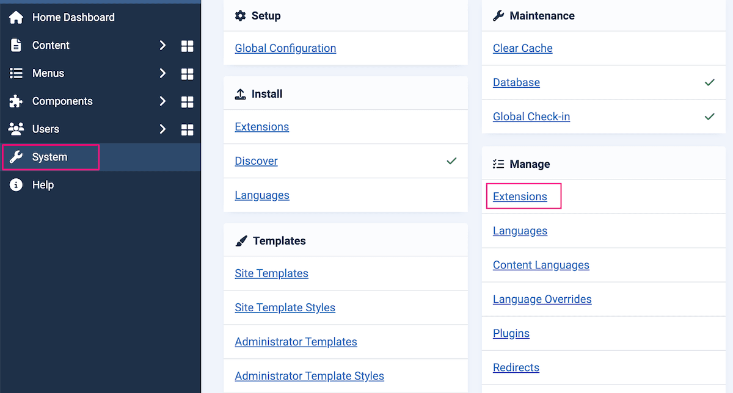Viewport: 733px width, 393px height.
Task: Expand the Components submenu chevron
Action: 163,101
